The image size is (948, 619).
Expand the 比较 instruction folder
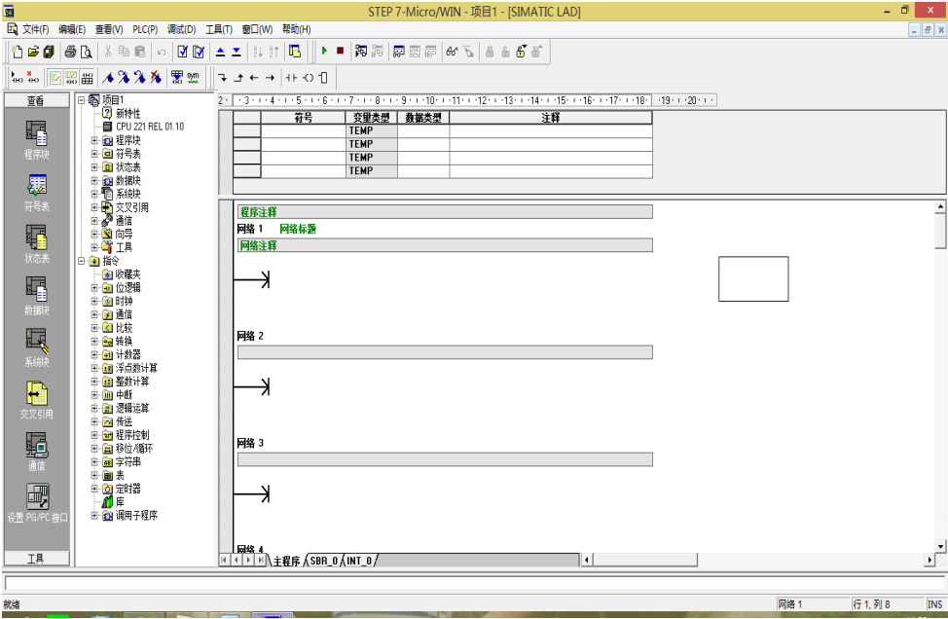[94, 328]
